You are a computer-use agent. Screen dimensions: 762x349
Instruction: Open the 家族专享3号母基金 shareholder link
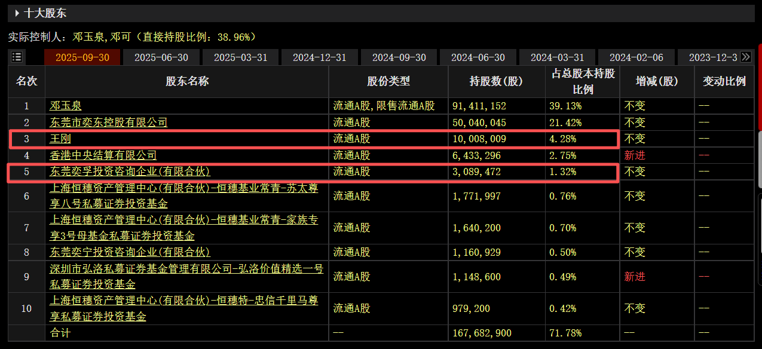coord(183,228)
